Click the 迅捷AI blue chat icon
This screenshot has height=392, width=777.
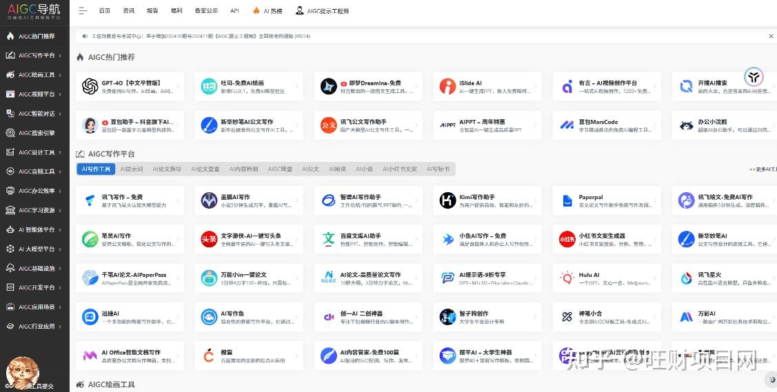click(x=90, y=317)
